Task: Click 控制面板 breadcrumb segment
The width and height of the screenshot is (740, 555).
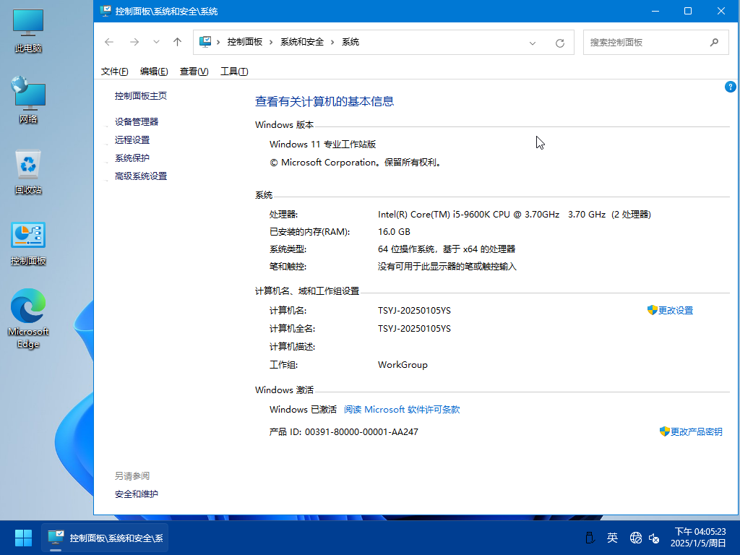Action: (x=244, y=42)
